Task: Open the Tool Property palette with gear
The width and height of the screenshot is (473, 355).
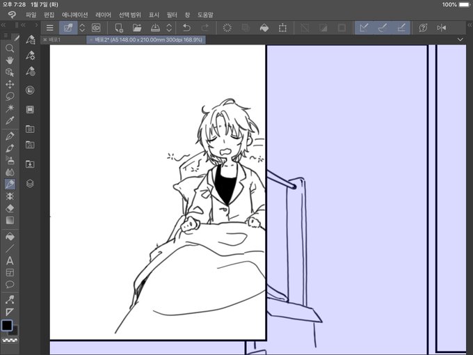Action: click(30, 55)
